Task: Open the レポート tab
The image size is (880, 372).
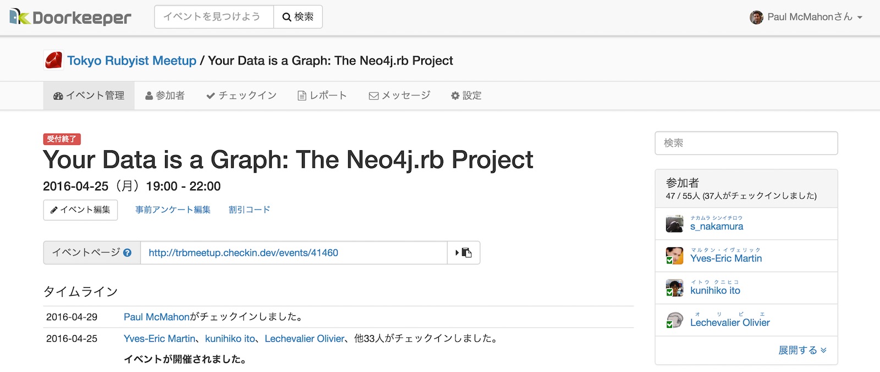Action: (322, 96)
